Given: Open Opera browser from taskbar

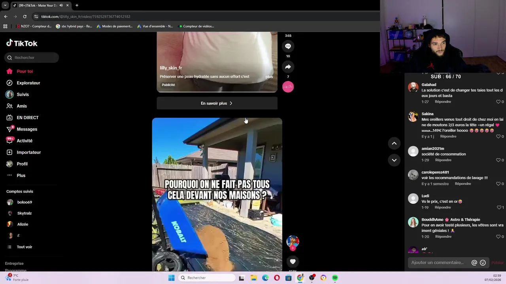Looking at the screenshot, I should pyautogui.click(x=277, y=278).
